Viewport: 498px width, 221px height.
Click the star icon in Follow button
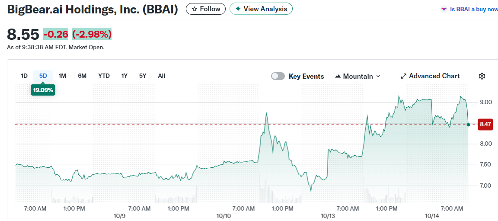pyautogui.click(x=195, y=9)
